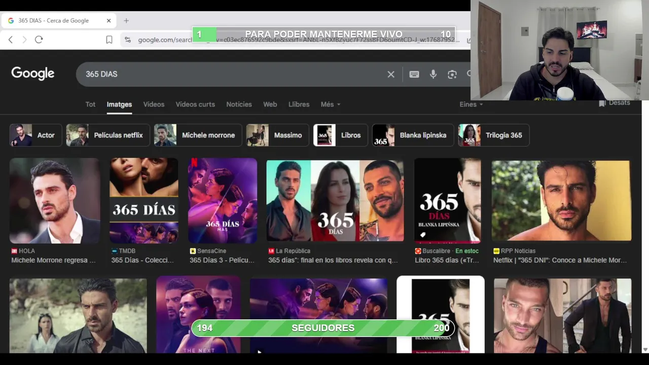Search by image with the camera lens icon
Viewport: 649px width, 365px height.
click(x=452, y=75)
